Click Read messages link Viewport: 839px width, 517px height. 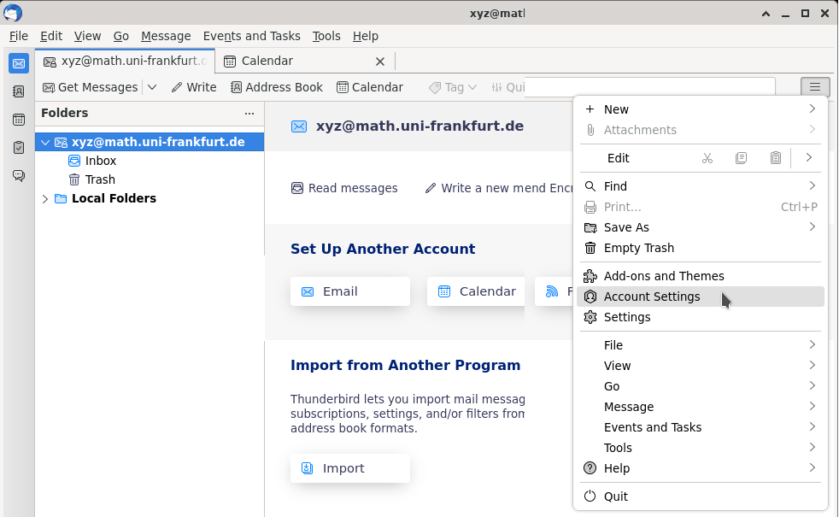(344, 188)
